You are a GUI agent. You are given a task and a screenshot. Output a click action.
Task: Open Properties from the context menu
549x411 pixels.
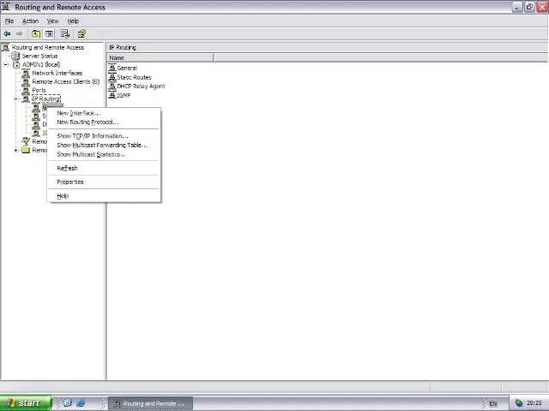104,182
